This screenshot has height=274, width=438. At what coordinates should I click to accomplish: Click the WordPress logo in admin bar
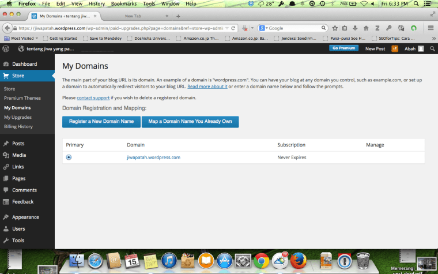(6, 49)
